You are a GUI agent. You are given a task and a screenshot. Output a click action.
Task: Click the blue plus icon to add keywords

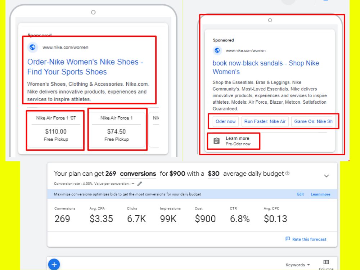click(54, 265)
